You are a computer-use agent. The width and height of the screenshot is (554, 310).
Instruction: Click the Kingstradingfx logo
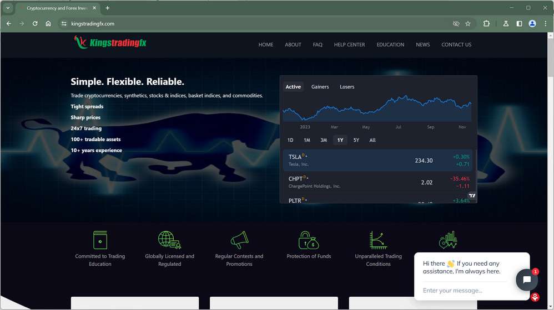(110, 43)
